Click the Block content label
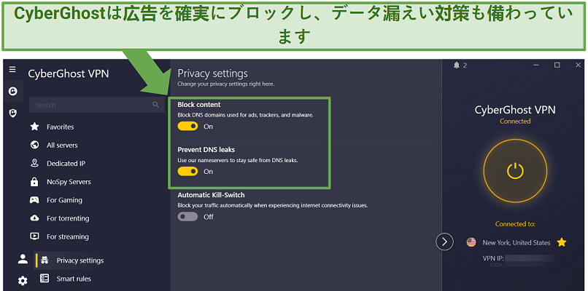 coord(199,105)
